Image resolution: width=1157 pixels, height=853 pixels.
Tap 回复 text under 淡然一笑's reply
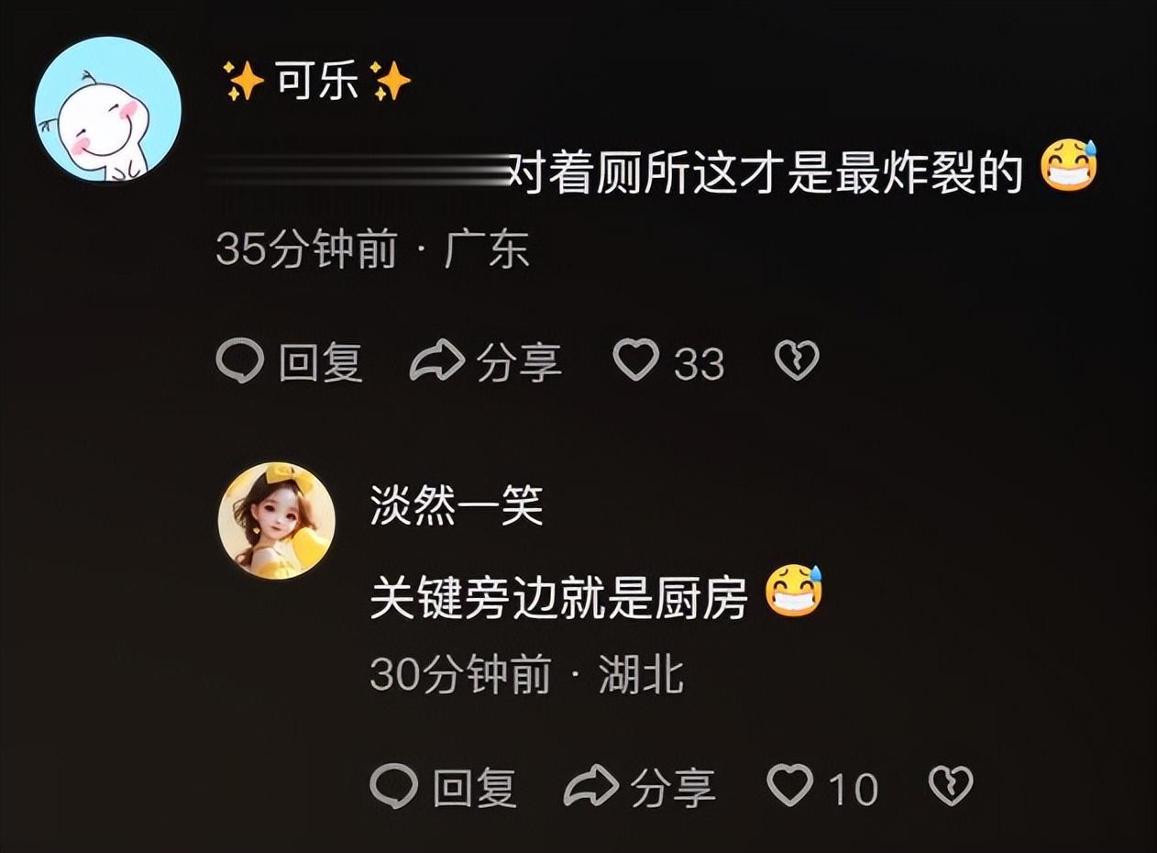(475, 788)
